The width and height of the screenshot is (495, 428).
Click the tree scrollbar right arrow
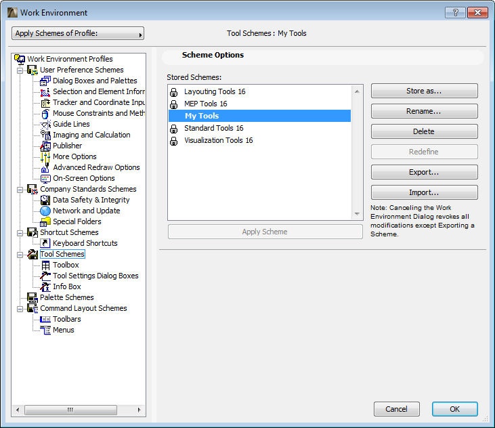(139, 410)
